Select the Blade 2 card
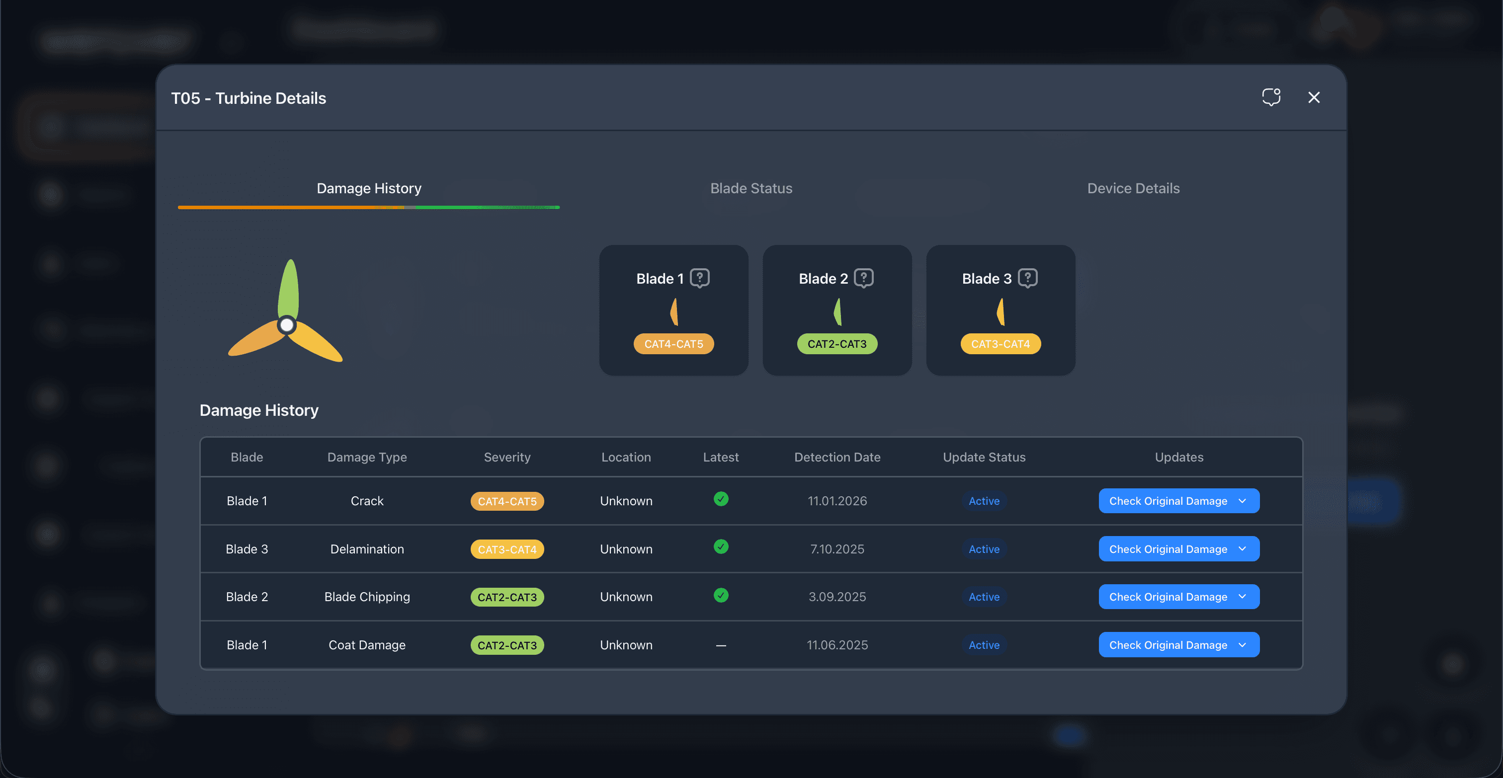Image resolution: width=1503 pixels, height=778 pixels. (836, 311)
